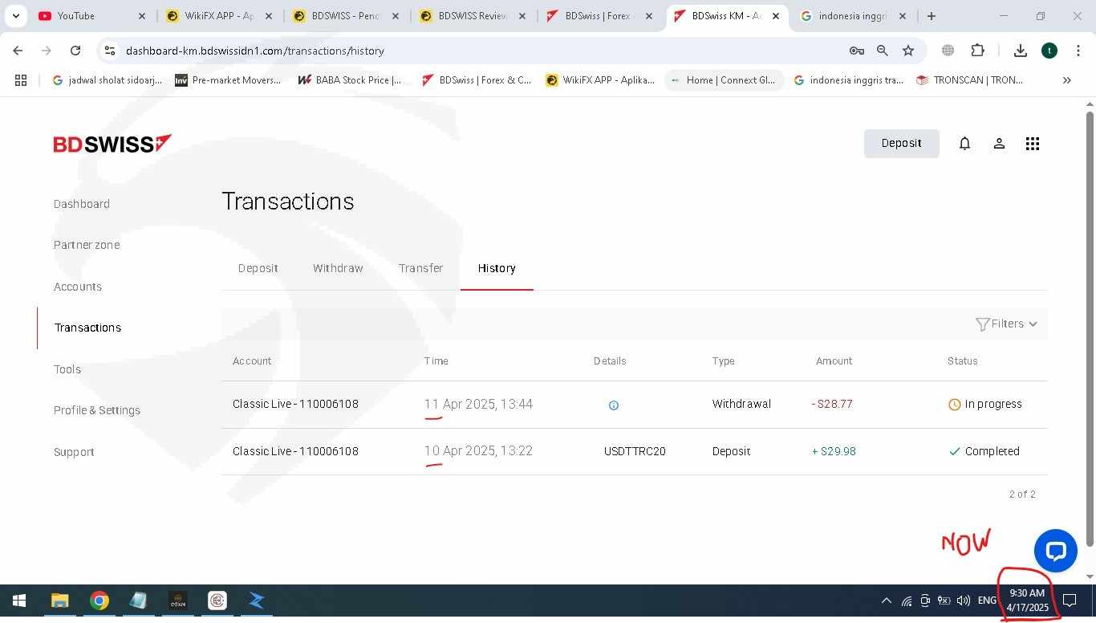Go to Dashboard in the sidebar
Image resolution: width=1096 pixels, height=623 pixels.
pyautogui.click(x=82, y=204)
